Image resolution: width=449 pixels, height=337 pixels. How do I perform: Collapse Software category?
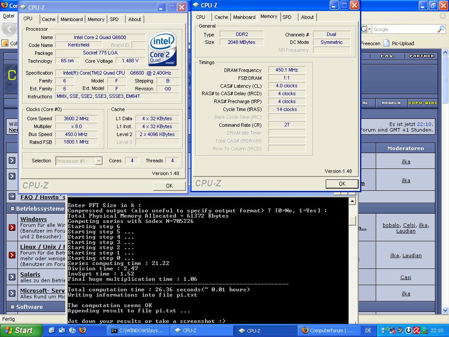point(12,307)
